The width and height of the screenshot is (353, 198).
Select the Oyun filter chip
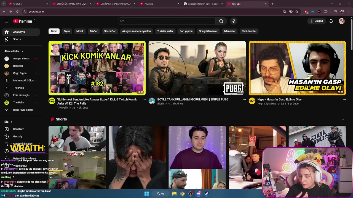[x=67, y=31]
